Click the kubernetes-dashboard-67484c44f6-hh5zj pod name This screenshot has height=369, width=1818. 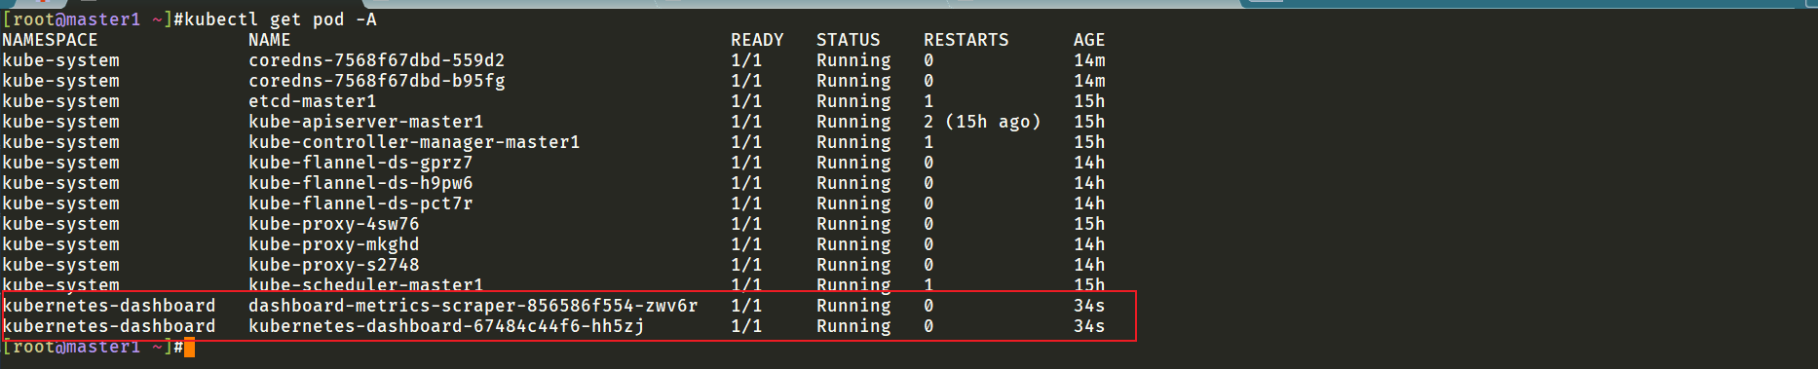click(x=446, y=326)
